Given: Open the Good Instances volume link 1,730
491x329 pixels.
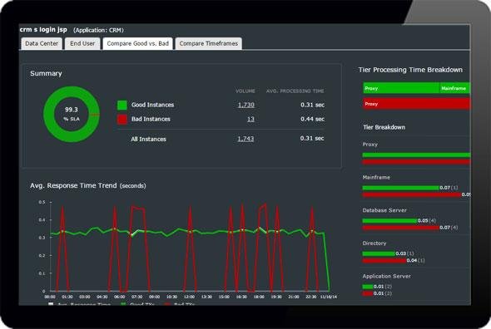Looking at the screenshot, I should point(246,105).
